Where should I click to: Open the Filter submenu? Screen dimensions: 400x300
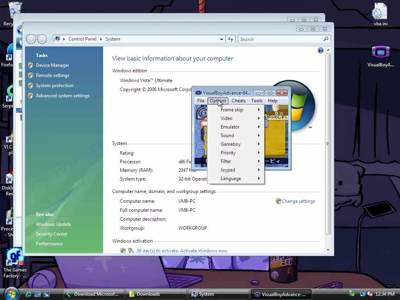pos(236,161)
